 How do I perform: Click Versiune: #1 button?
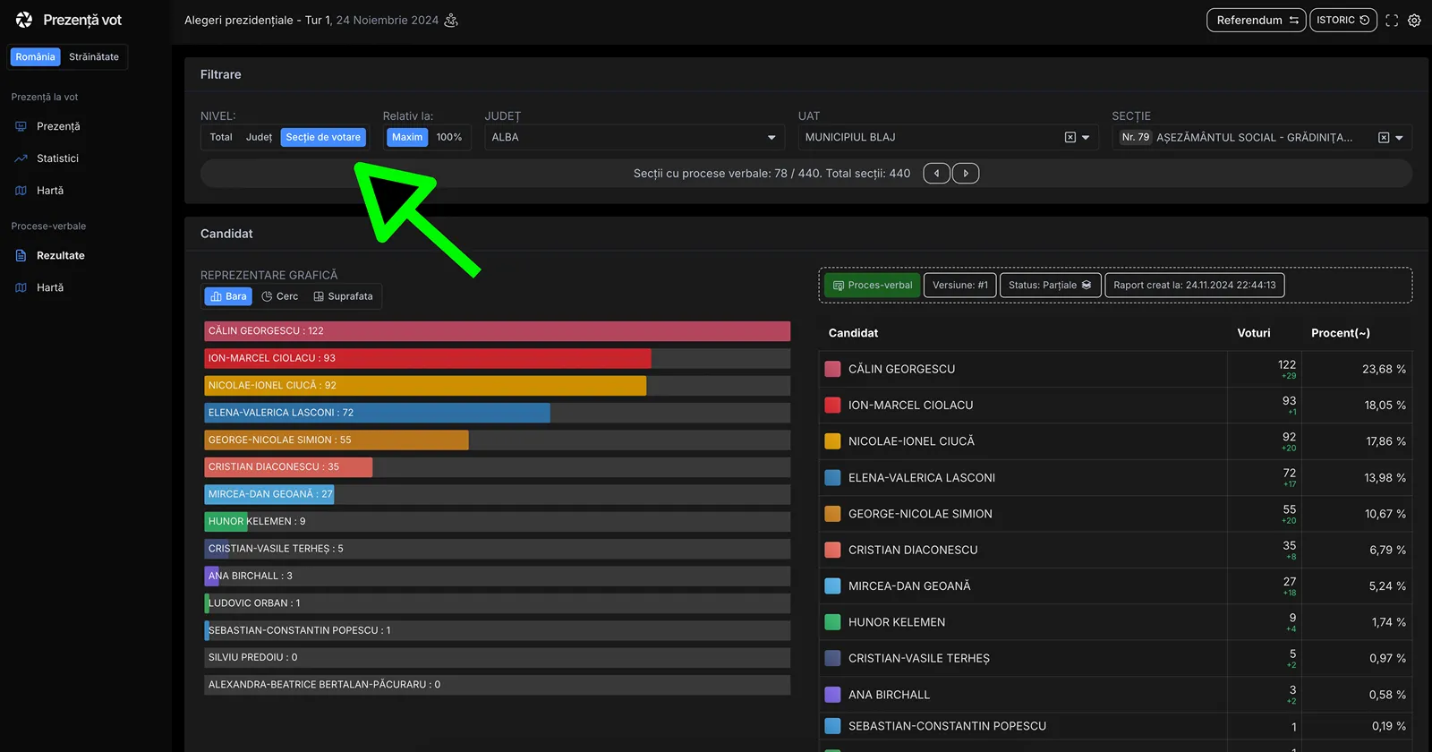coord(960,286)
